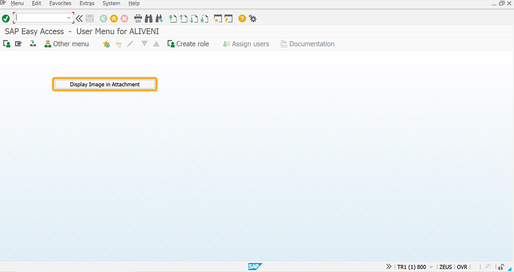Click the Print icon
Image resolution: width=514 pixels, height=272 pixels.
(x=138, y=18)
